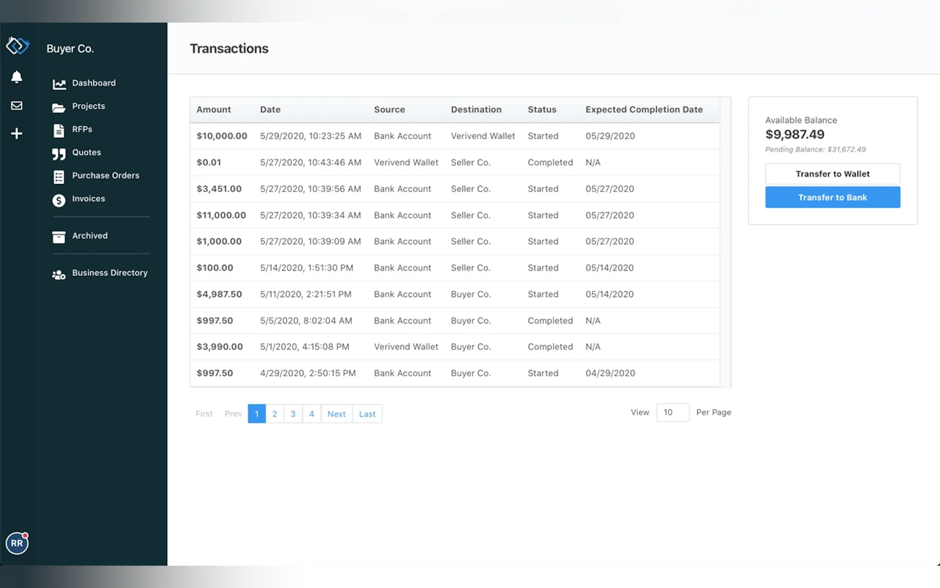Open the RR user avatar
This screenshot has height=588, width=940.
pyautogui.click(x=17, y=543)
